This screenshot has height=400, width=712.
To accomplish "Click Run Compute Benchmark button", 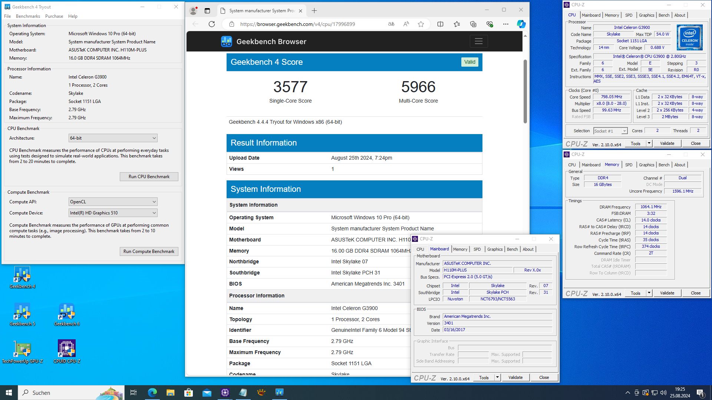I will point(149,251).
